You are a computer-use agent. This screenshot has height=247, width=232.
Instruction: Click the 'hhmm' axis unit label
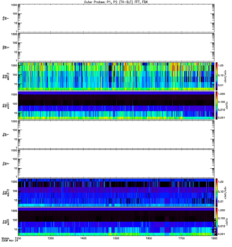(x=5, y=238)
